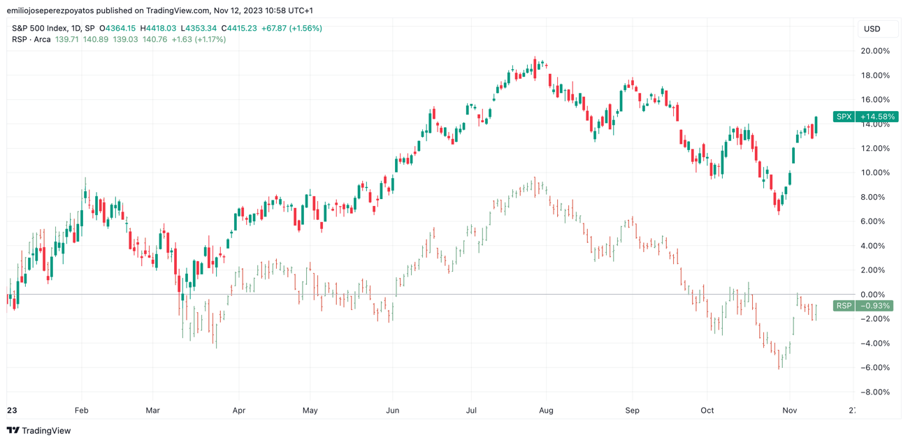Click the TradingView logo icon
908x442 pixels.
13,431
